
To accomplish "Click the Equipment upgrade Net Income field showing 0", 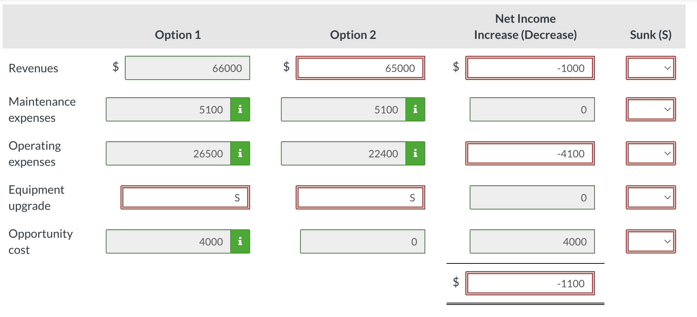I will point(532,197).
